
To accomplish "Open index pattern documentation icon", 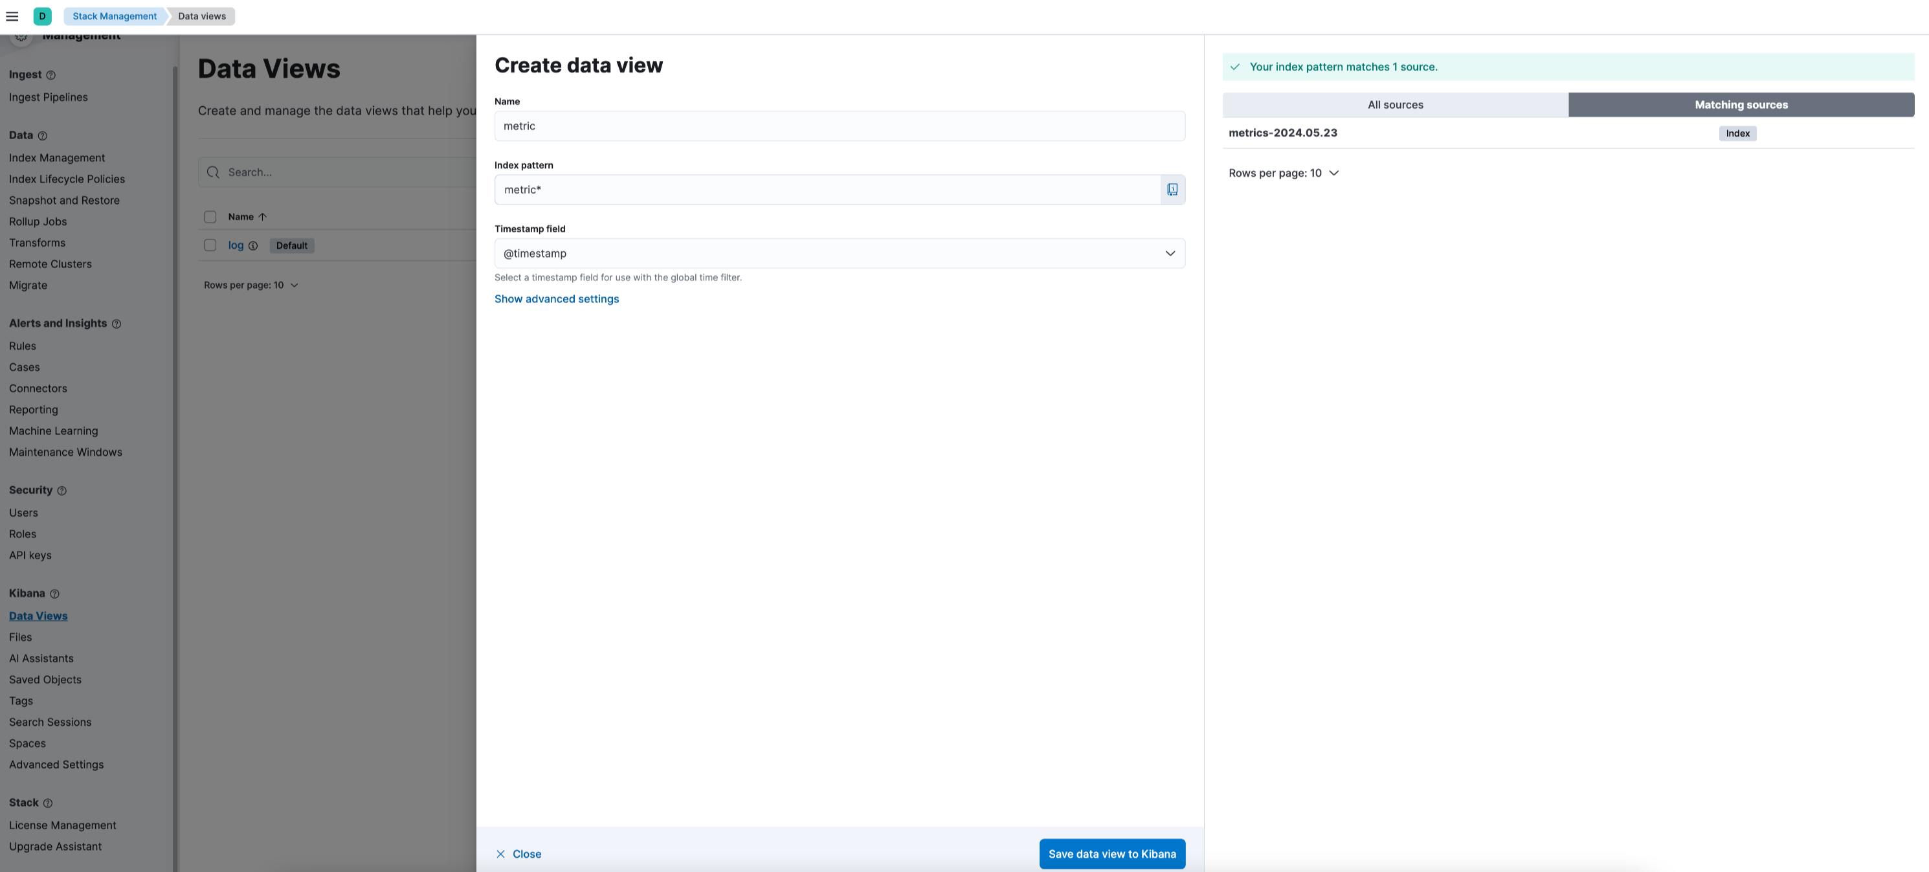I will click(1173, 190).
